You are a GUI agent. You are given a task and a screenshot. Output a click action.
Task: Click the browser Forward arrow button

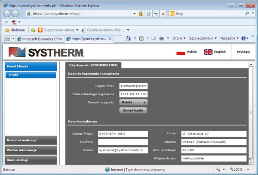(15, 13)
